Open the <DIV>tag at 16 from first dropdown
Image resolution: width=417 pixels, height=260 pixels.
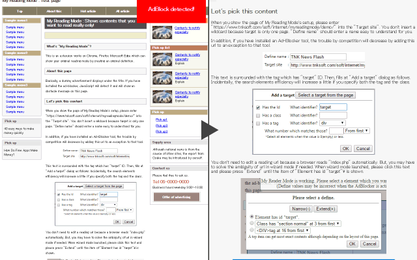point(282,231)
